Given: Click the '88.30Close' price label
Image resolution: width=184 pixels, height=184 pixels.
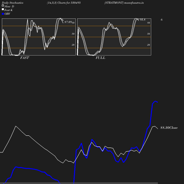Looking at the screenshot, I should tap(169, 128).
